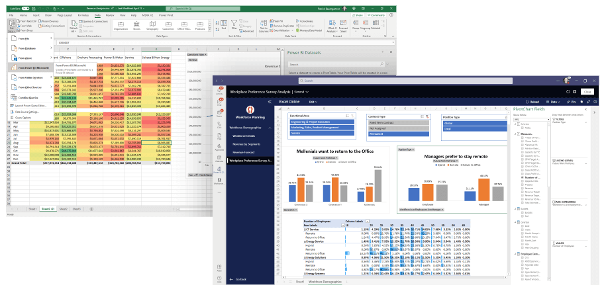This screenshot has height=293, width=608.
Task: Click the Text to Columns icon
Action: point(264,25)
